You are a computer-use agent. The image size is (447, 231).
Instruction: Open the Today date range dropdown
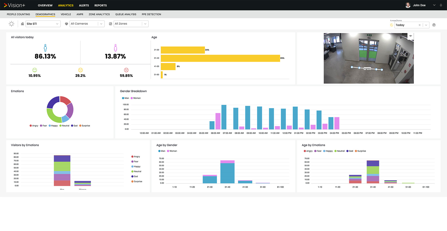(x=426, y=25)
